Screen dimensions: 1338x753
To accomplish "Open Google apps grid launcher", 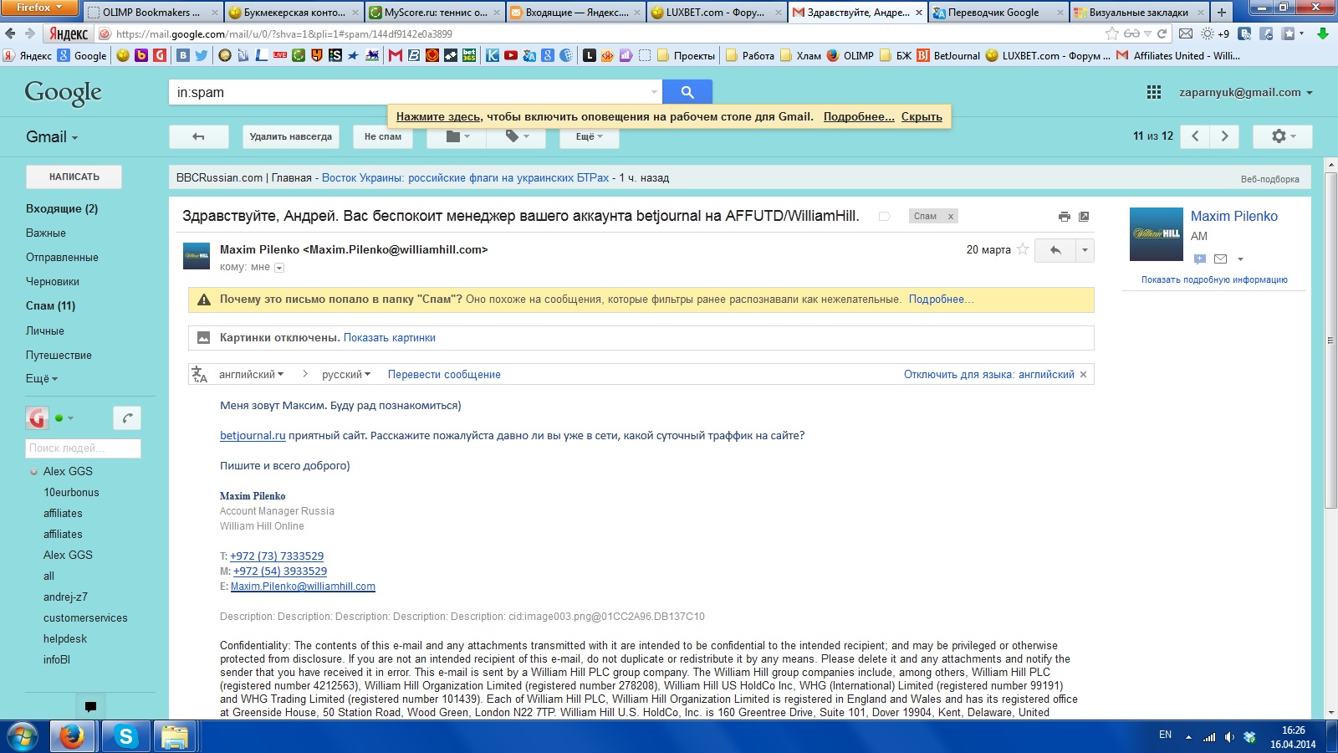I will (x=1154, y=92).
